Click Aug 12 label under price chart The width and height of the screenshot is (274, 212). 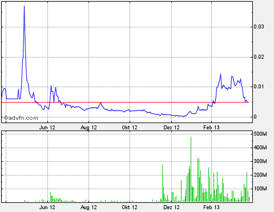click(88, 128)
